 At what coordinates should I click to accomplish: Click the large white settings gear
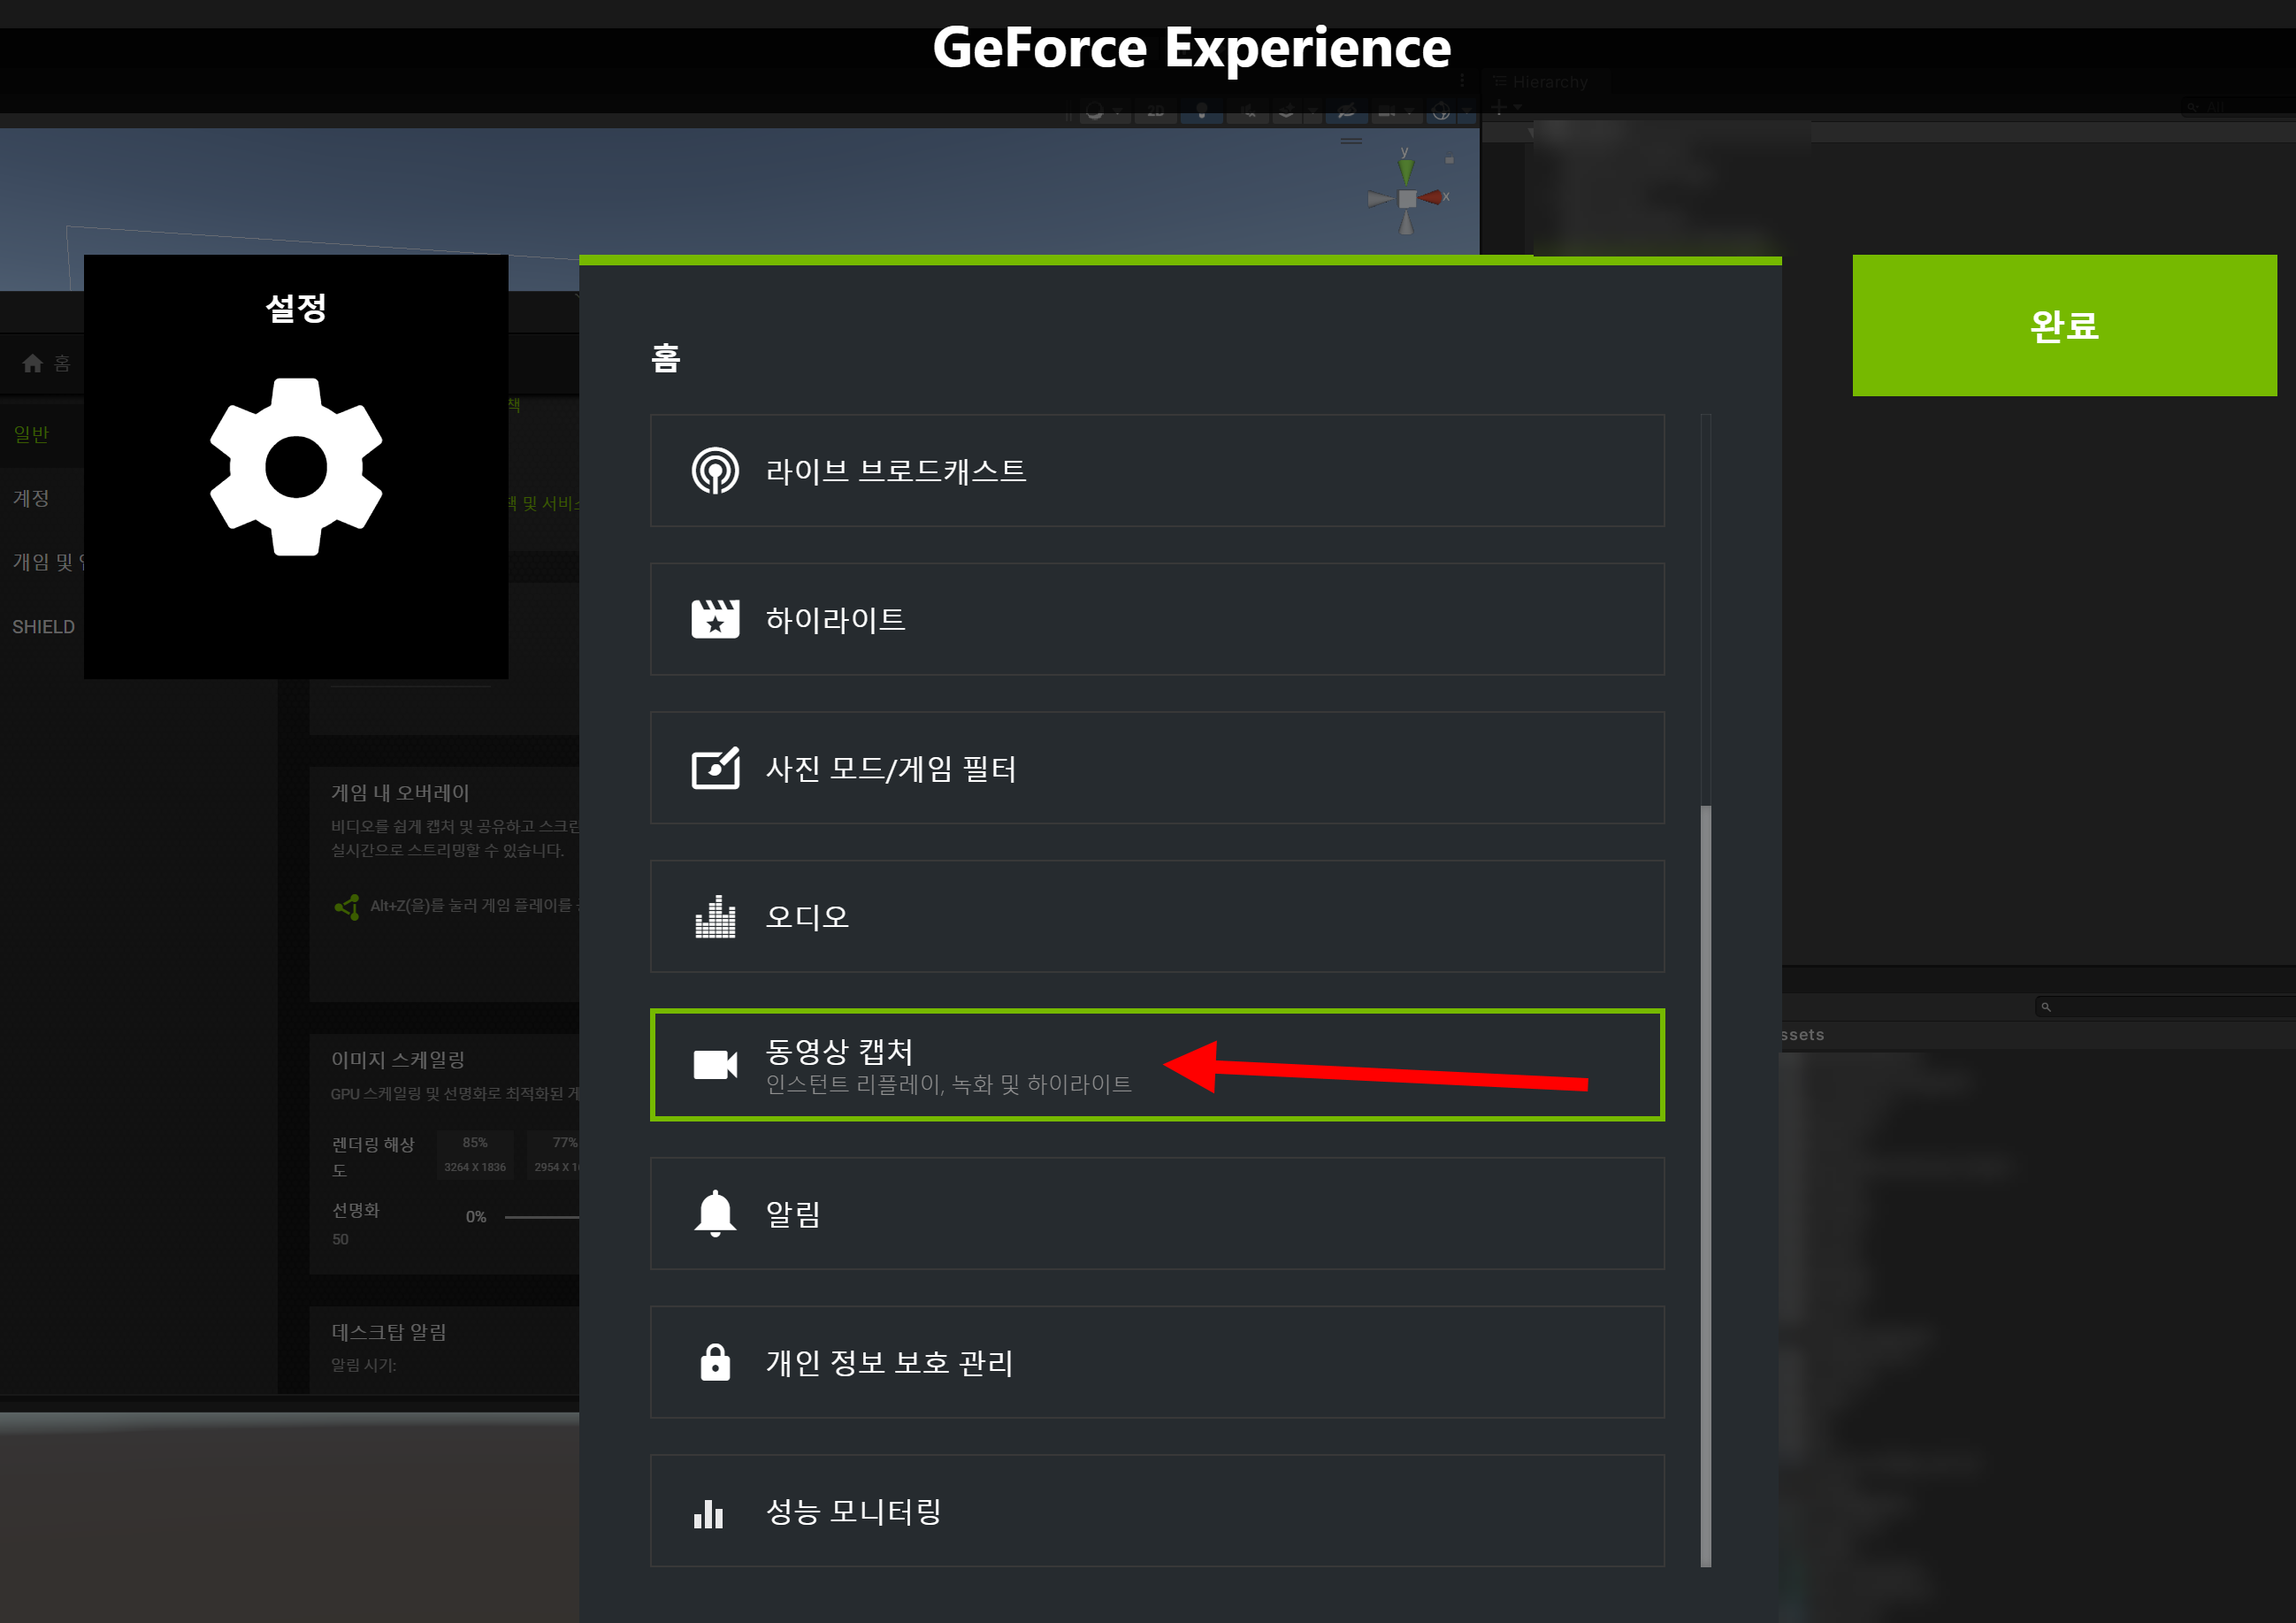[296, 467]
